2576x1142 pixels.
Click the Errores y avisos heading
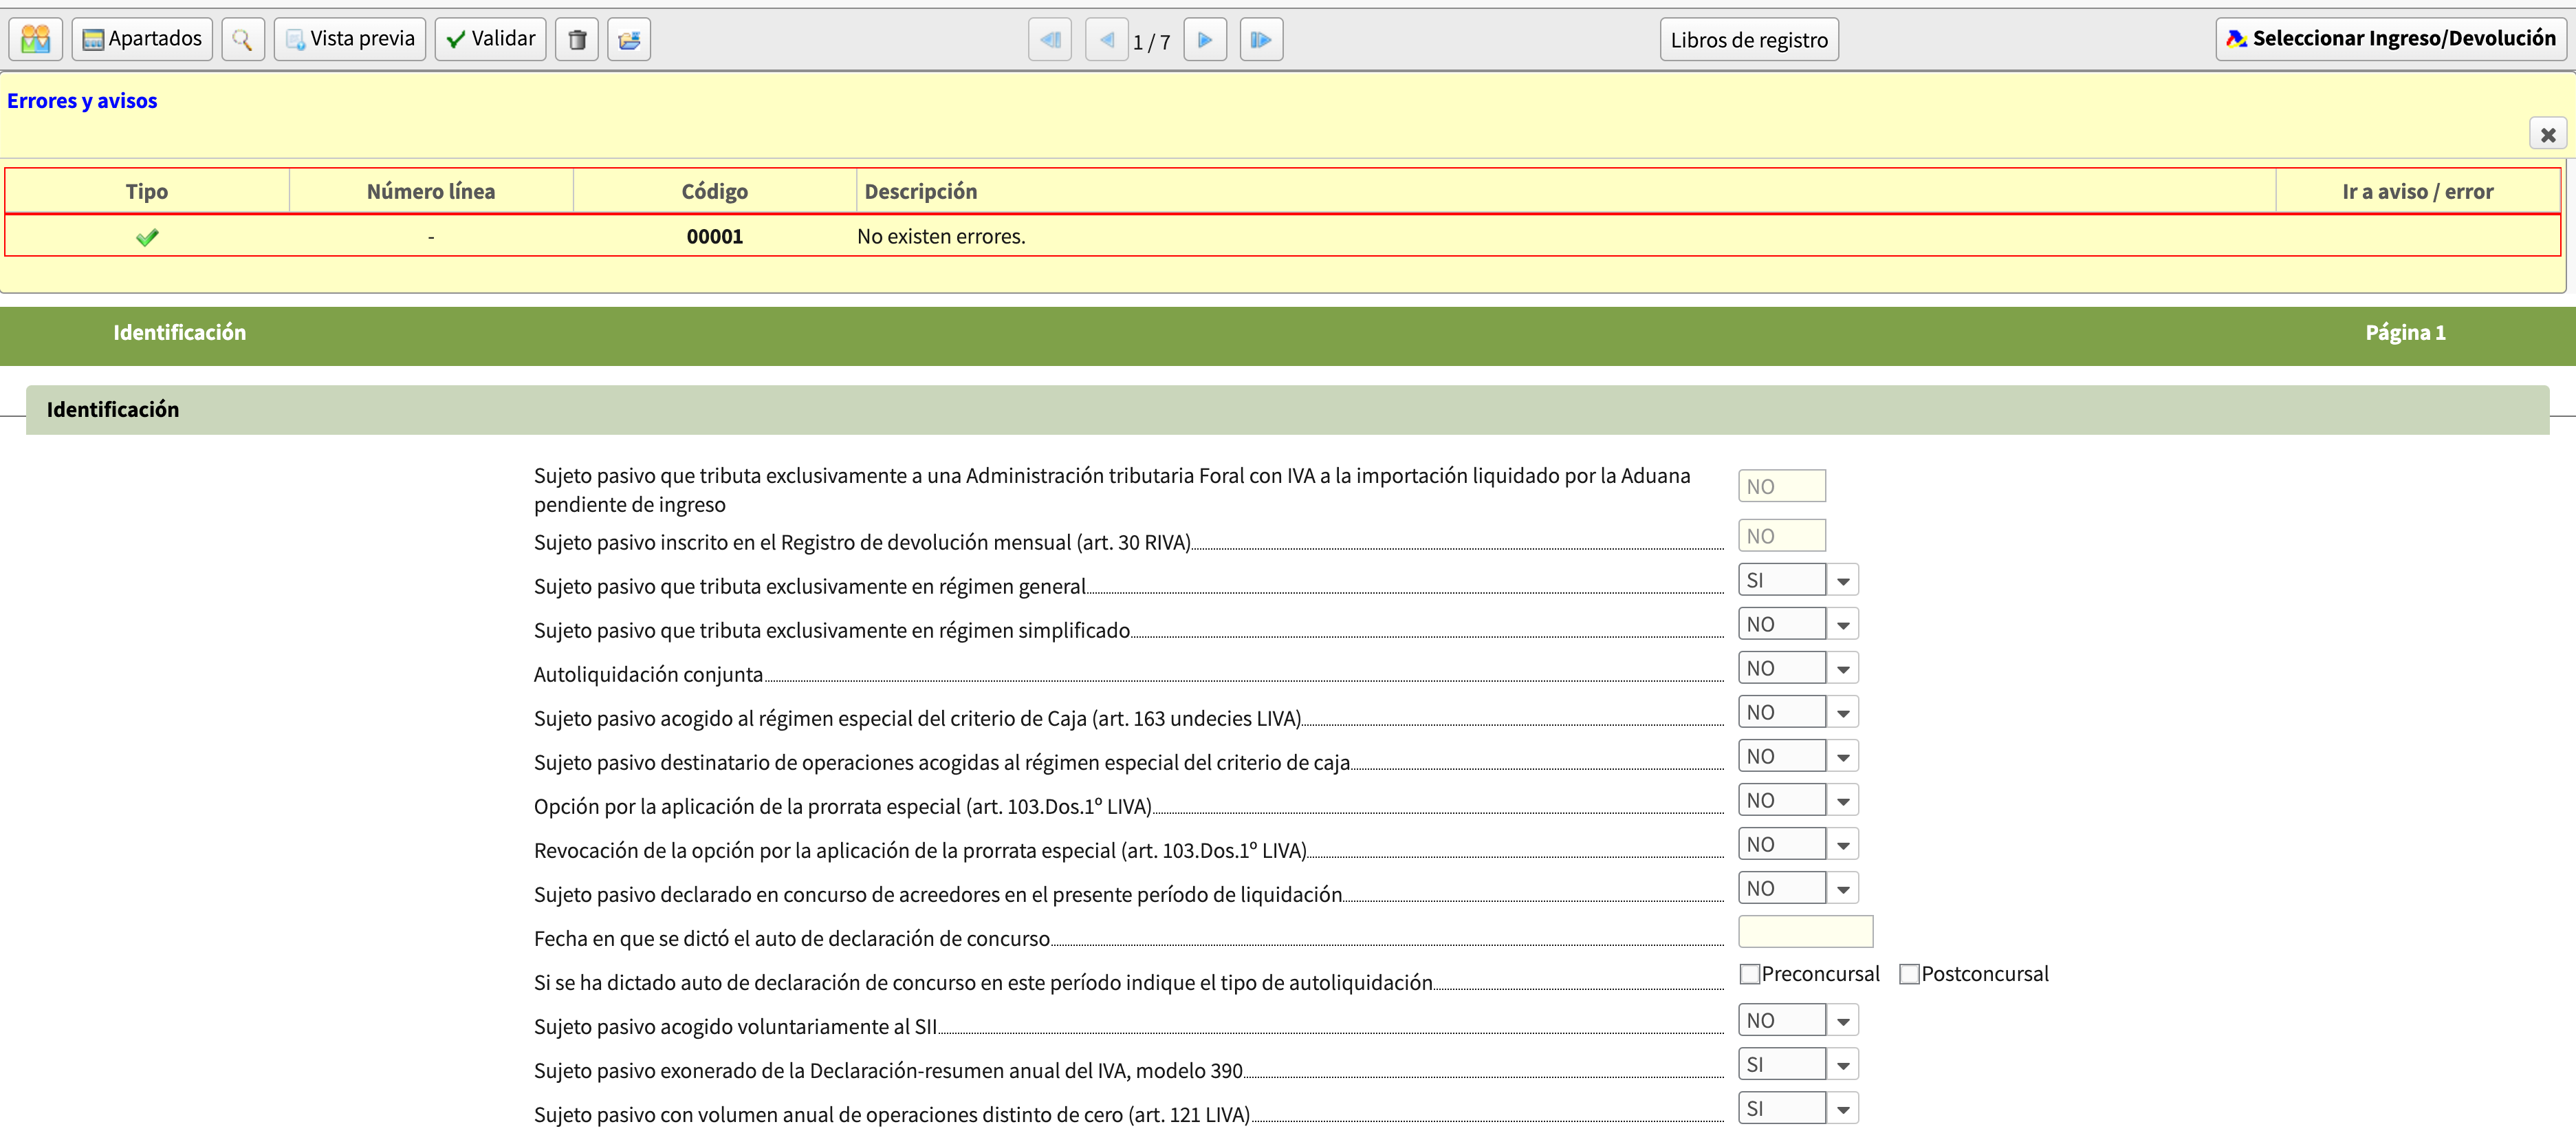coord(82,101)
